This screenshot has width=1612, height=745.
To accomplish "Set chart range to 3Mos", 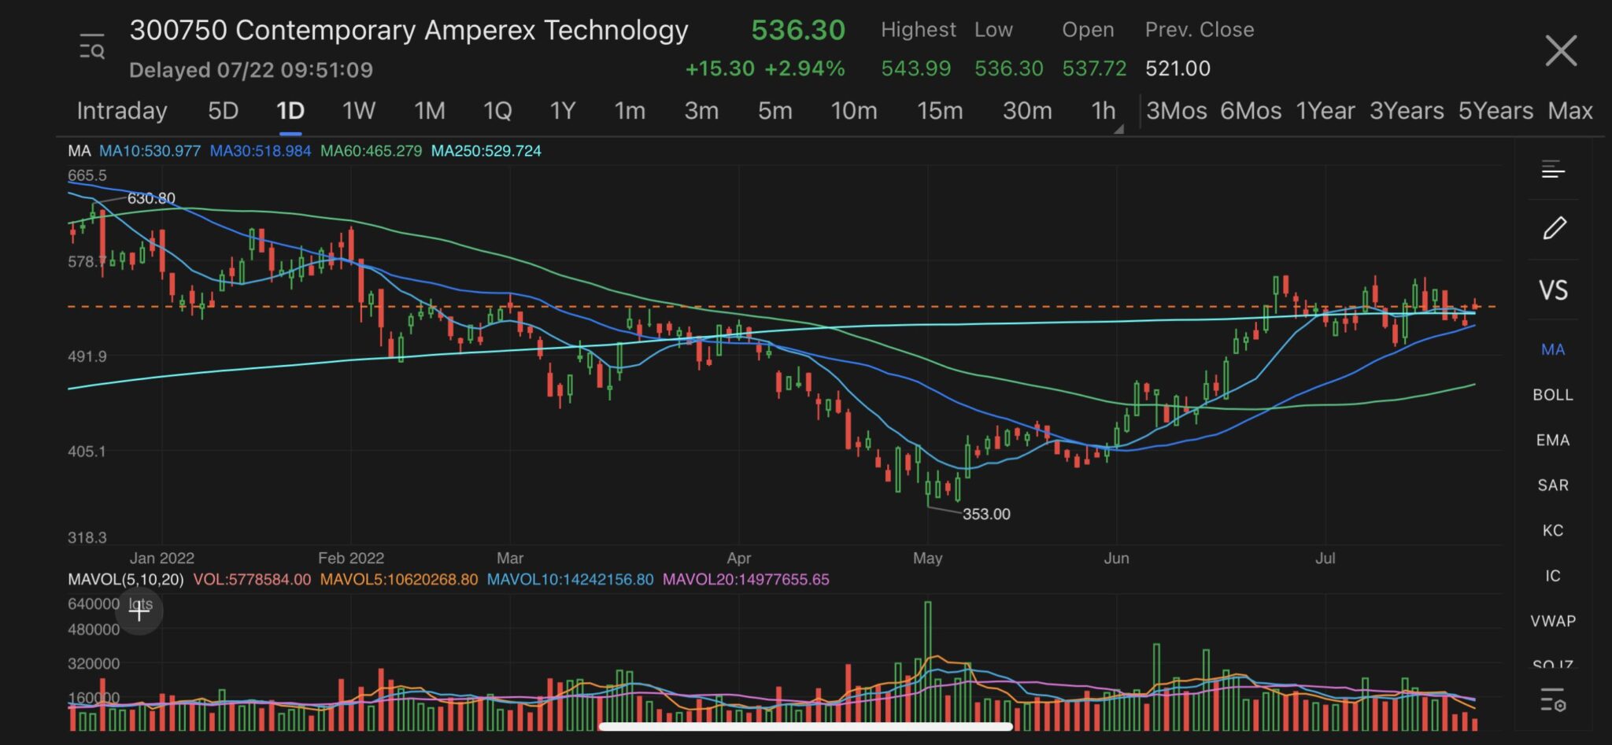I will [1176, 111].
